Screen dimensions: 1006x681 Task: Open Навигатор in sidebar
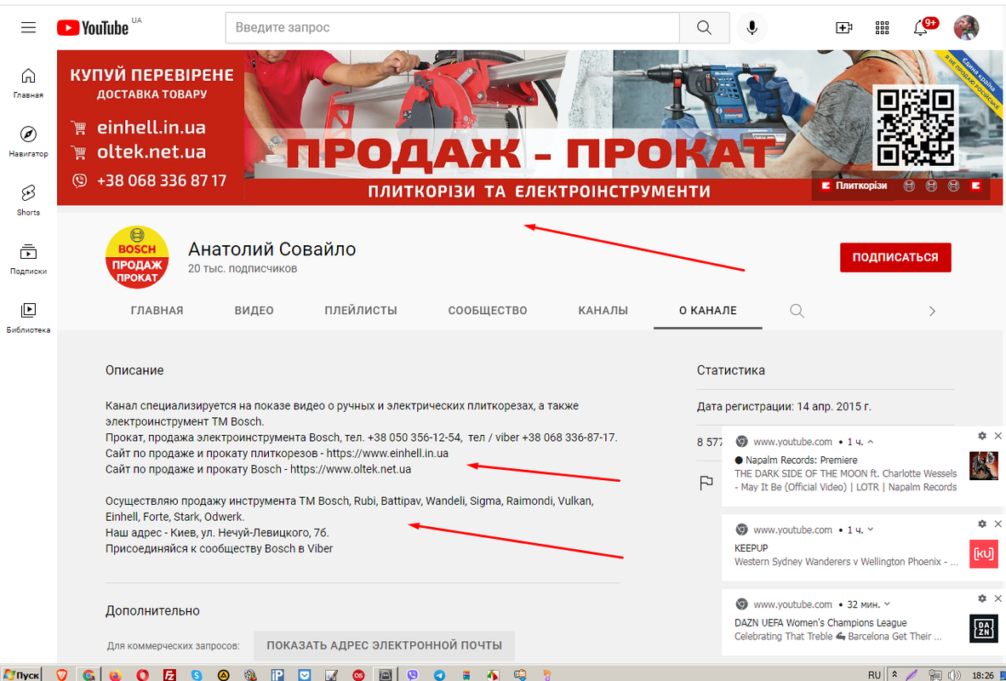point(28,142)
